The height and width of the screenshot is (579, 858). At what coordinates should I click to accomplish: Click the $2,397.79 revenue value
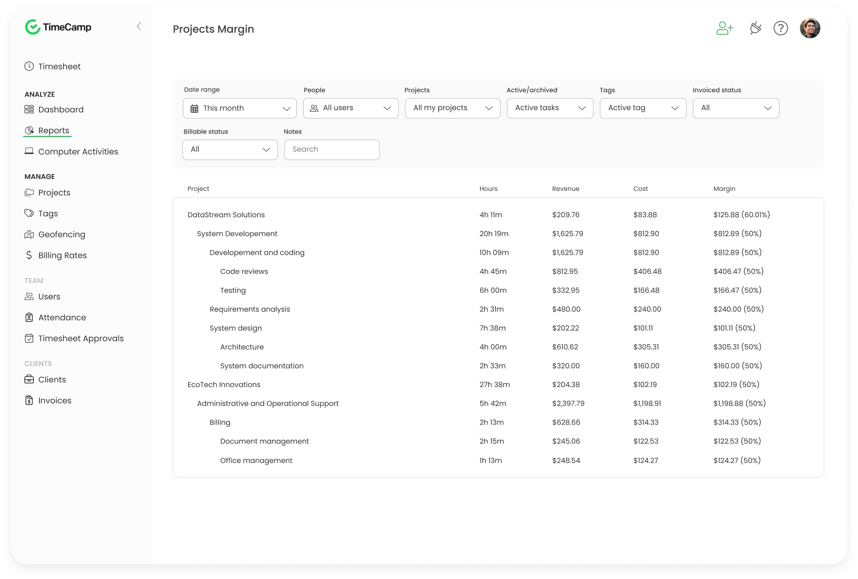point(568,403)
